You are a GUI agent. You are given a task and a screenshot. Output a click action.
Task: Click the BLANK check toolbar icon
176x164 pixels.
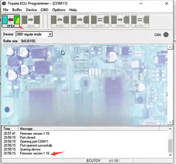(x=140, y=21)
